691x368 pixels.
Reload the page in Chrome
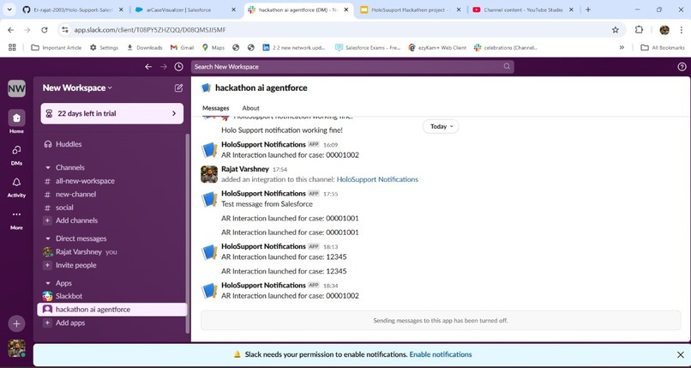click(x=44, y=30)
